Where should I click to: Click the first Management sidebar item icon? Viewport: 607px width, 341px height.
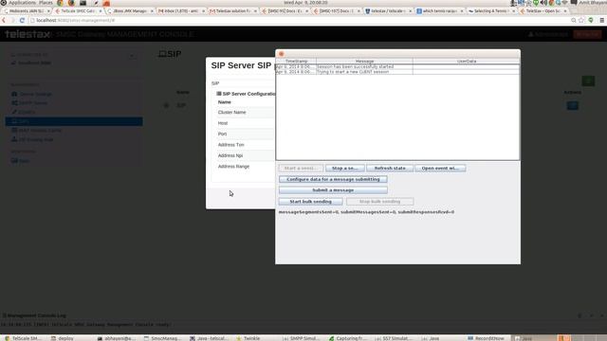point(14,94)
